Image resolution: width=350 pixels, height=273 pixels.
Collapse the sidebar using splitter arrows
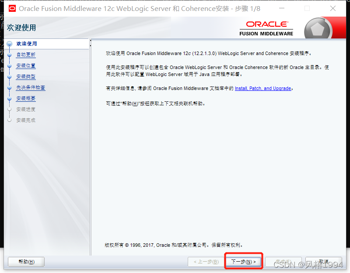click(91, 43)
